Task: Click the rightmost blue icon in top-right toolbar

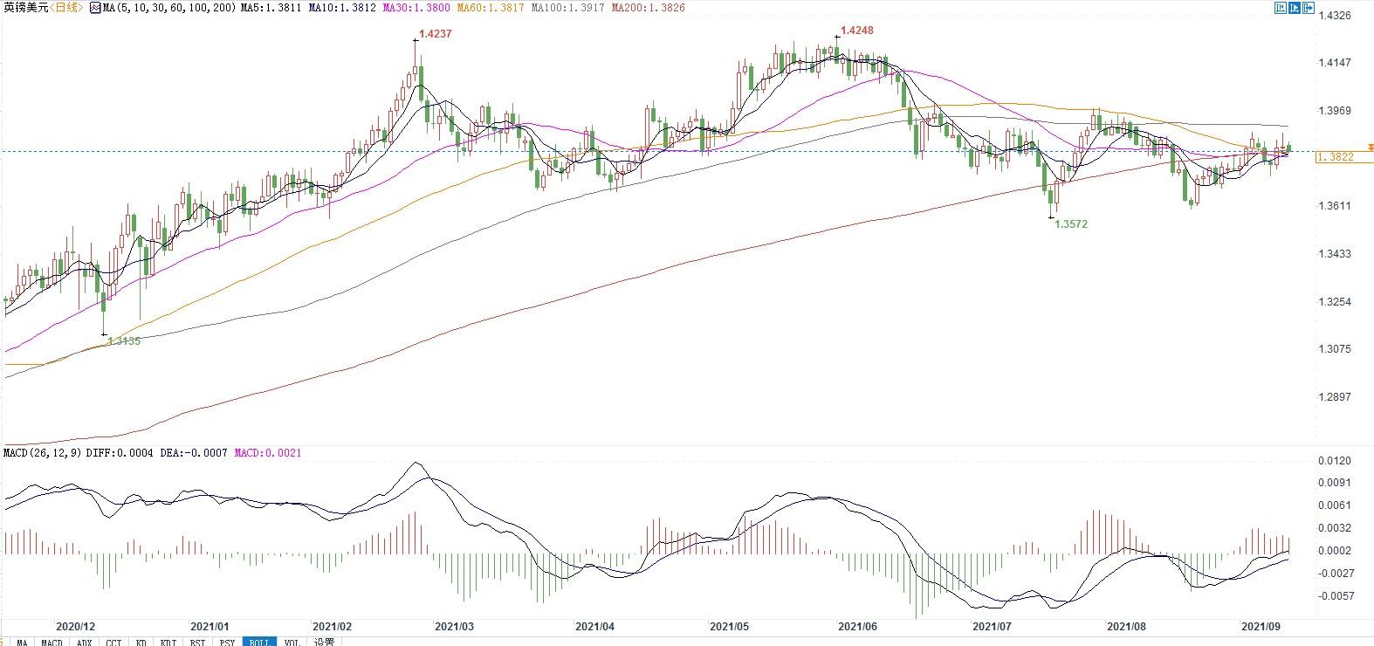Action: coord(1308,8)
